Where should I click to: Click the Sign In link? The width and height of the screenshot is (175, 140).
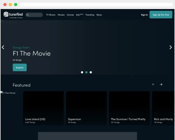(144, 15)
